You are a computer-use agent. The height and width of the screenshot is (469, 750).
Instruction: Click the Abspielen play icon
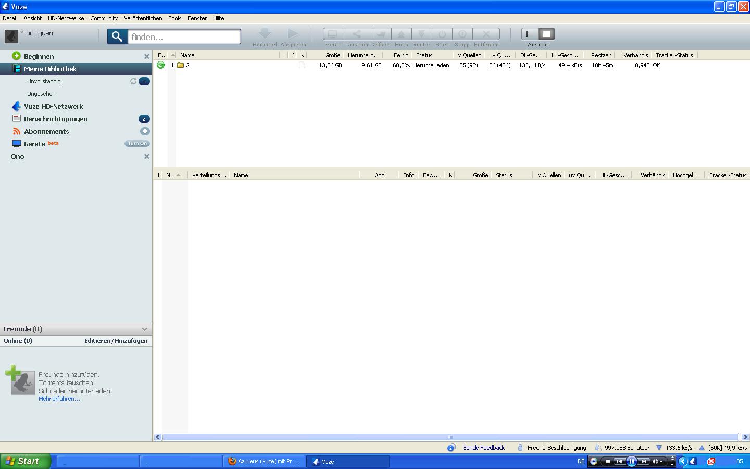point(293,34)
